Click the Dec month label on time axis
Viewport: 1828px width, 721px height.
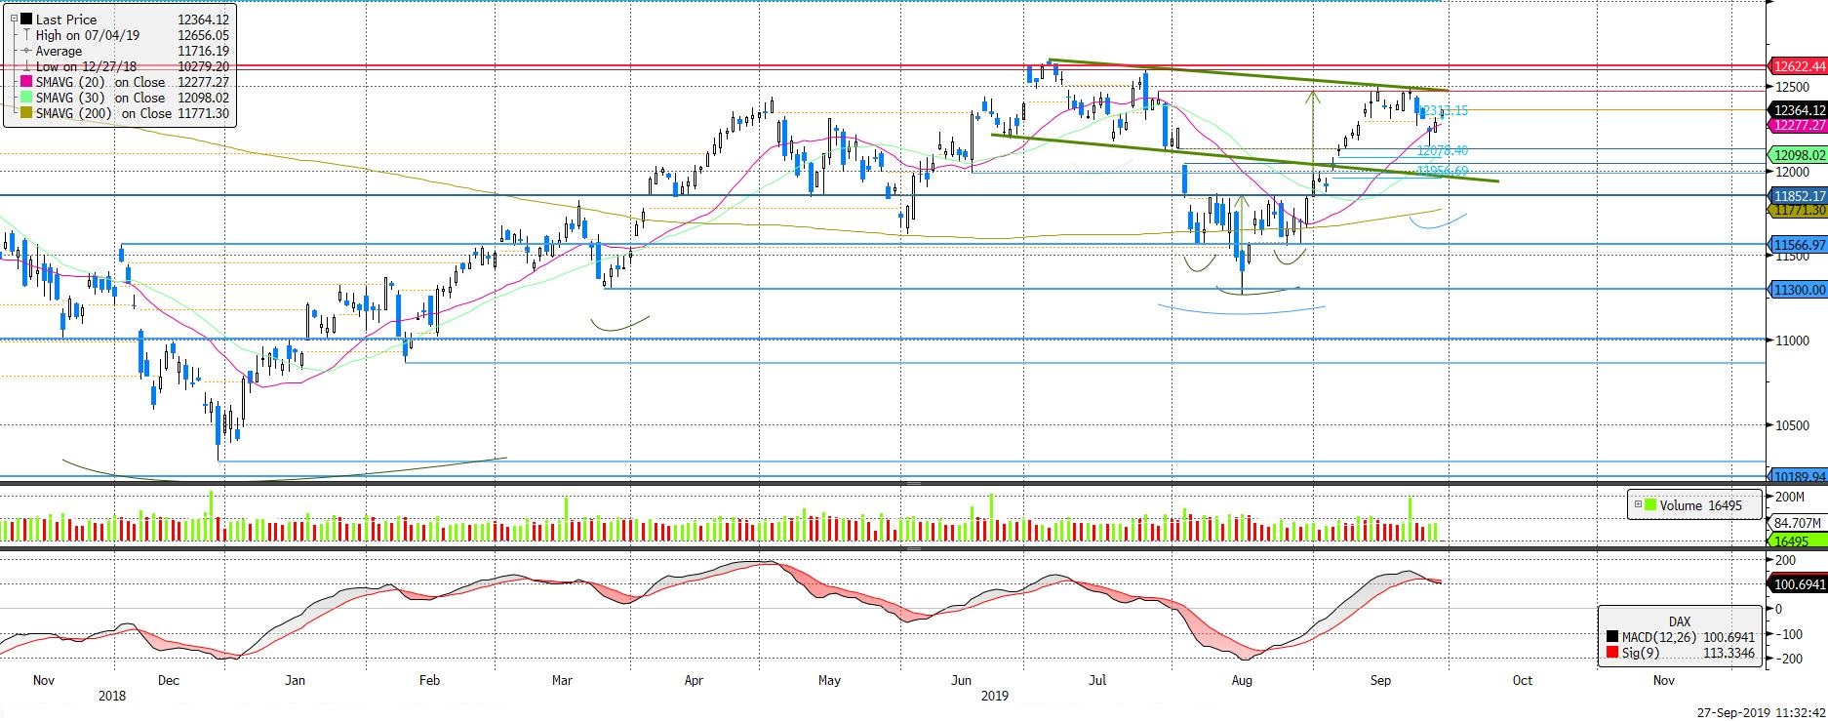pos(168,680)
